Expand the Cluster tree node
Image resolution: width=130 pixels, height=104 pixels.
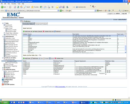click(x=3, y=68)
